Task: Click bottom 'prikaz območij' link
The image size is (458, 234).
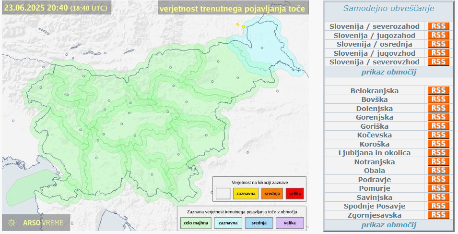Action: tap(388, 225)
